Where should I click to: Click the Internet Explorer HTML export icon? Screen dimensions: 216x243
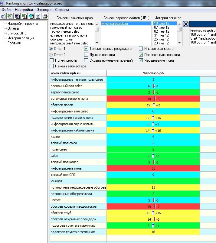(3, 16)
